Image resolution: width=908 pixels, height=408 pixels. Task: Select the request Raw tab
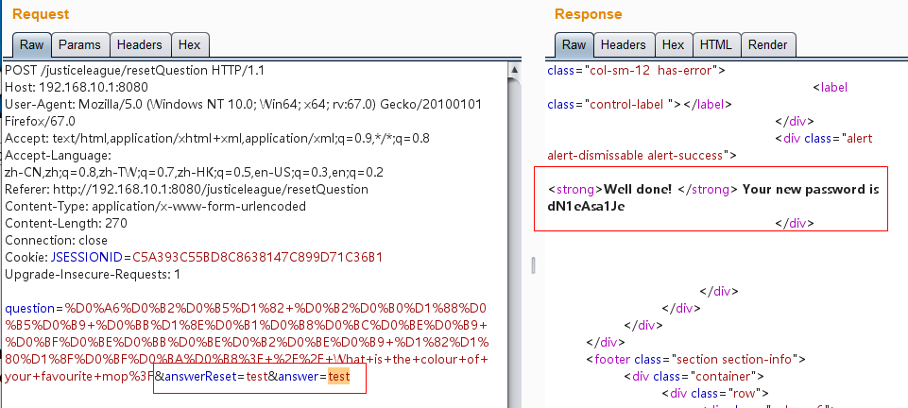point(31,44)
